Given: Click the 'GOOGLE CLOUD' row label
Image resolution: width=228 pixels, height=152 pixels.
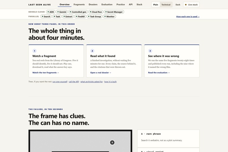Looking at the screenshot, I should pos(37,12).
